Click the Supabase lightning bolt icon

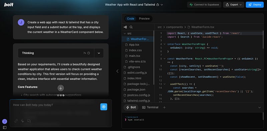(x=191, y=5)
